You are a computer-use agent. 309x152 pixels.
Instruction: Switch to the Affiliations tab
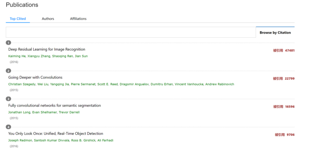point(78,19)
